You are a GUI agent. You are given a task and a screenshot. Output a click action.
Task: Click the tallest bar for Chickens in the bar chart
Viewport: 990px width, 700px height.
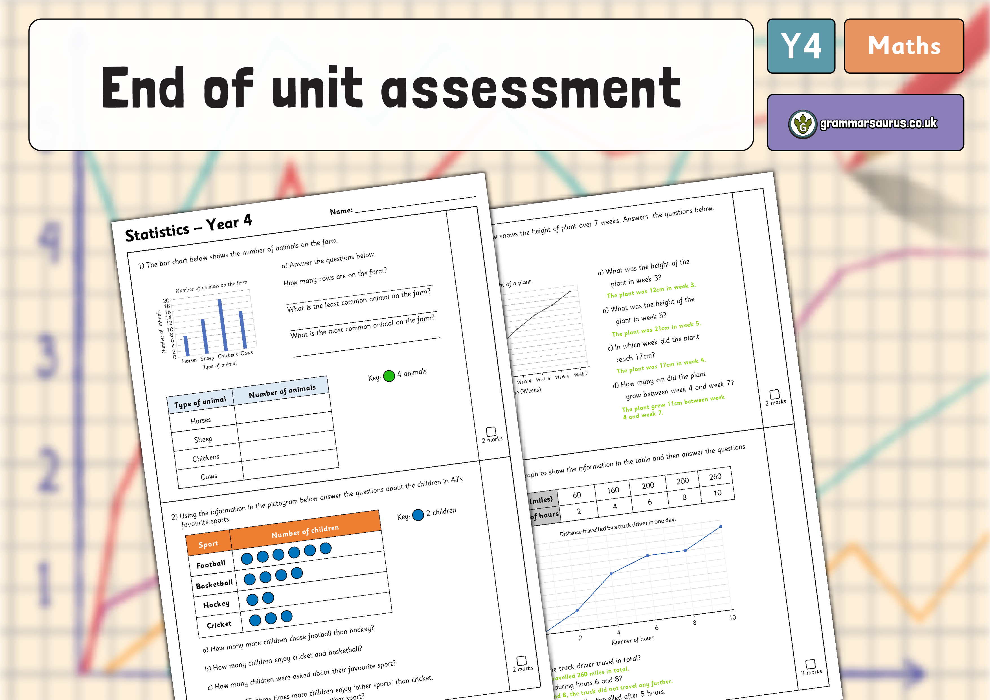(223, 325)
